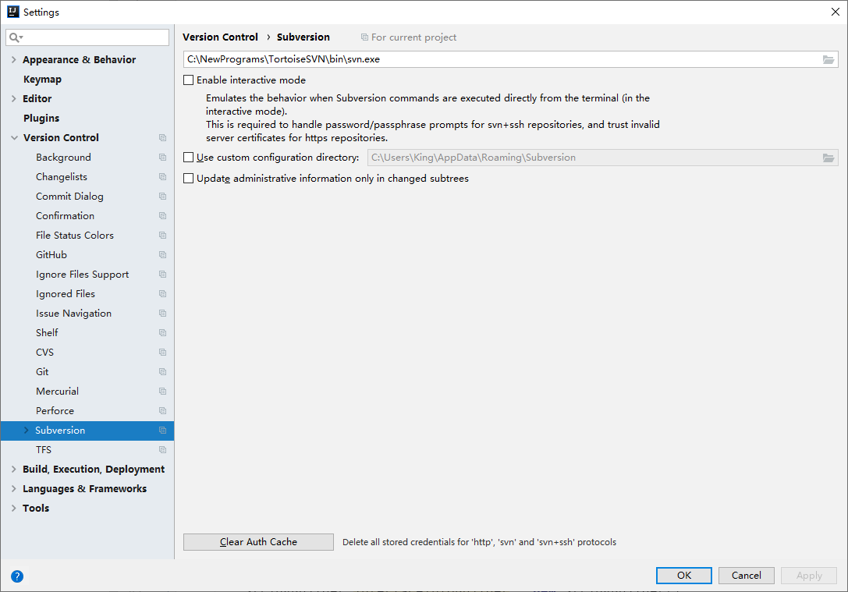Click folder browse icon for svn.exe path

pos(828,59)
